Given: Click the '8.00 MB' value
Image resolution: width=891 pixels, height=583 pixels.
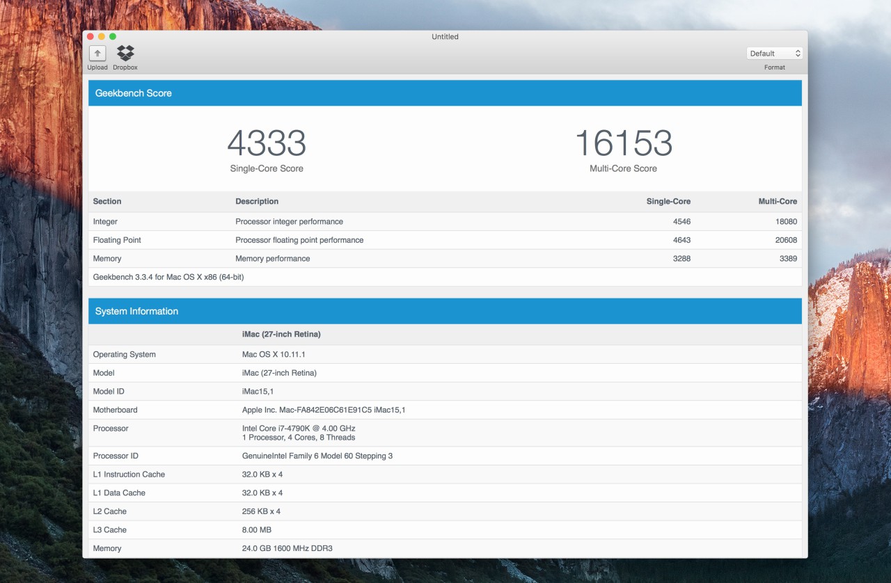Looking at the screenshot, I should coord(256,530).
